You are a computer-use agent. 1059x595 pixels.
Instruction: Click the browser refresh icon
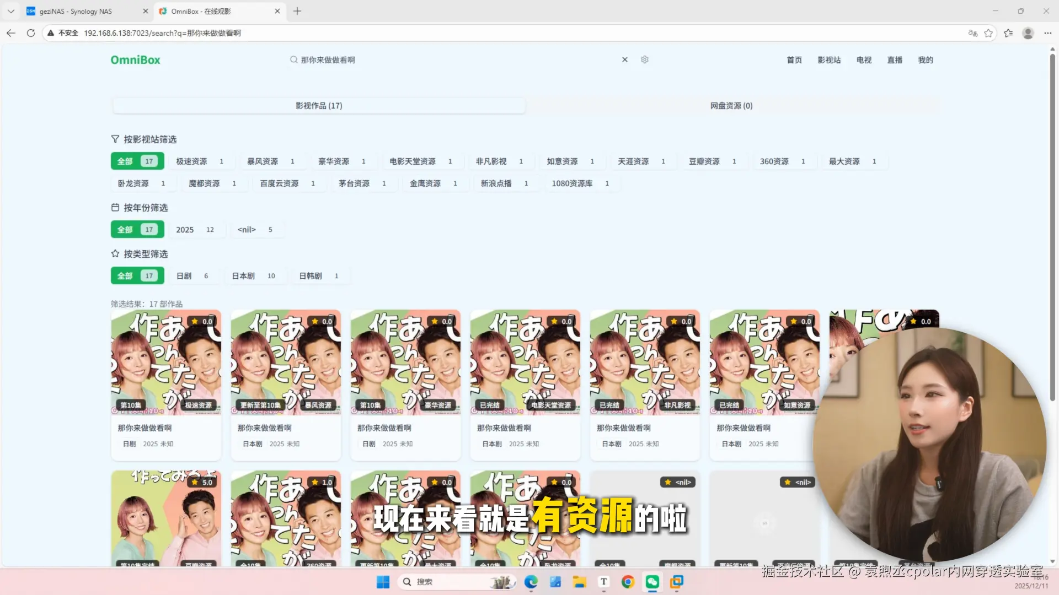click(31, 33)
